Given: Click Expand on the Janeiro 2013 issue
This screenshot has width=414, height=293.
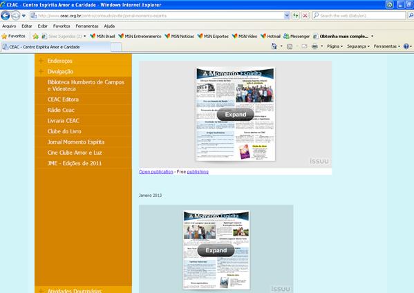Looking at the screenshot, I should point(216,250).
